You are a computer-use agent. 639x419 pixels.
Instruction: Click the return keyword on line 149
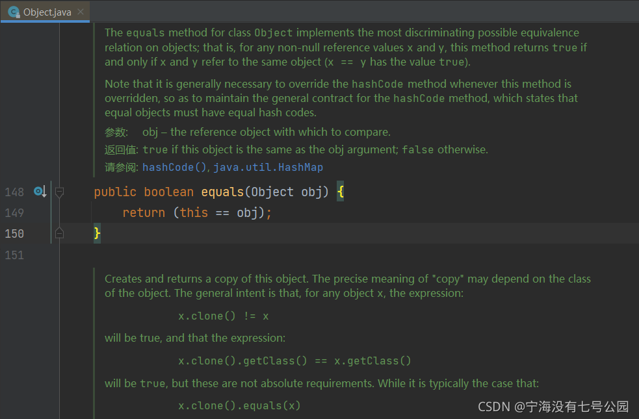point(144,212)
